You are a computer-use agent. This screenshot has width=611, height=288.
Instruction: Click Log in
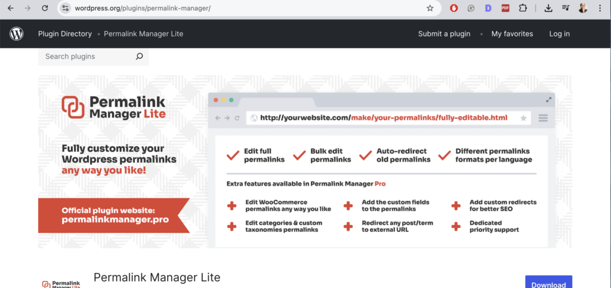coord(560,34)
